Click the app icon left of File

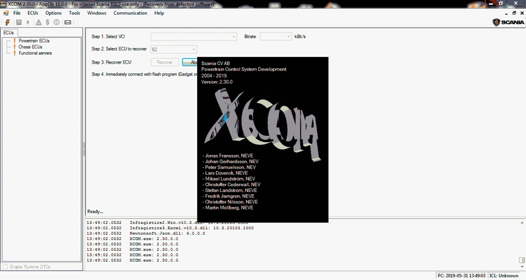tap(6, 13)
